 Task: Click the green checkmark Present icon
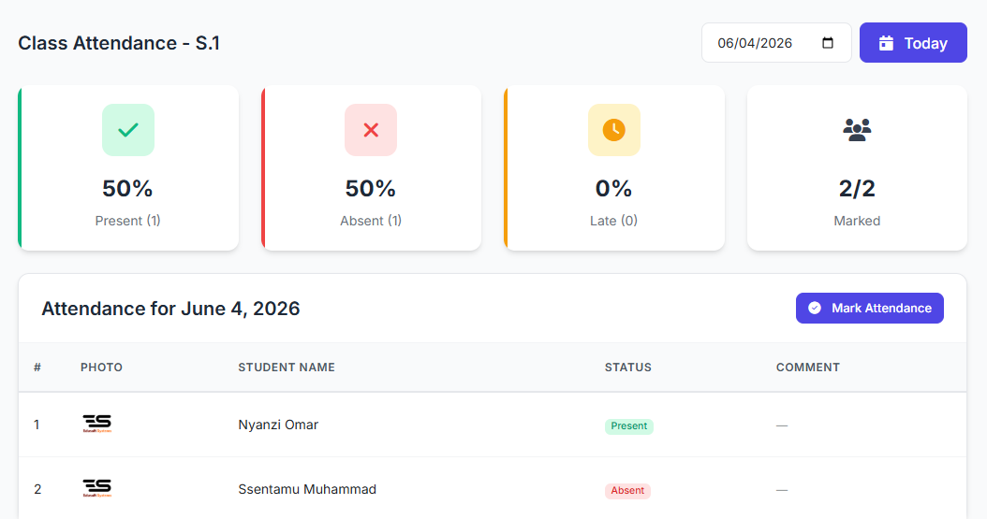point(128,130)
